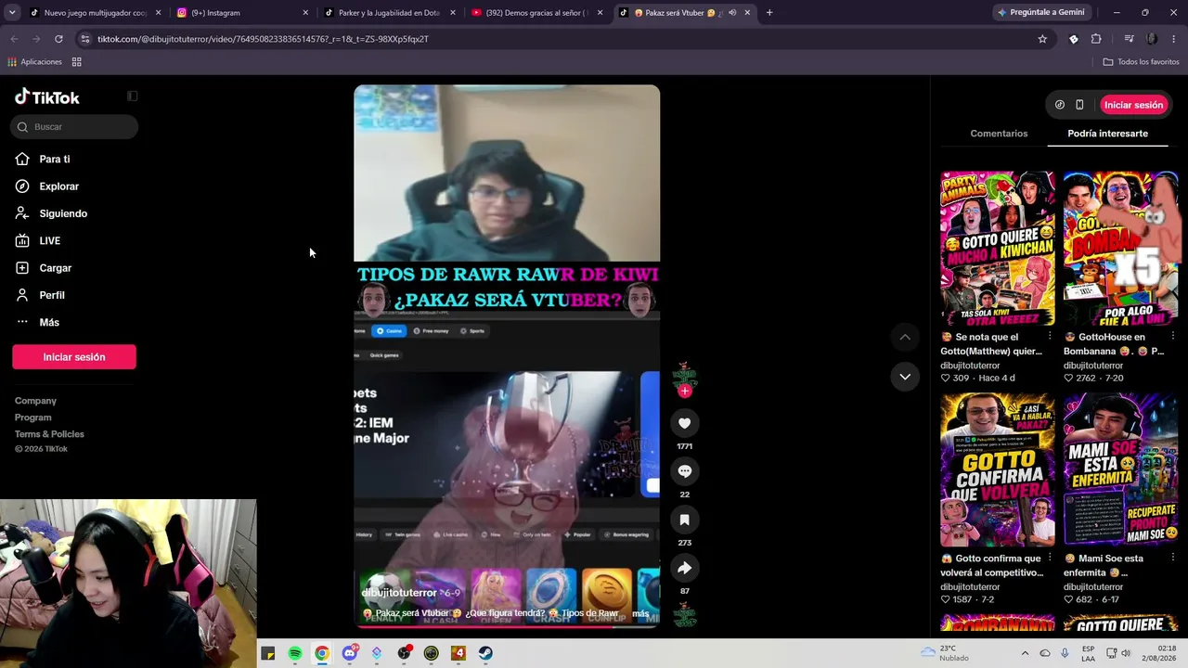Open Discord from the taskbar

pyautogui.click(x=349, y=653)
